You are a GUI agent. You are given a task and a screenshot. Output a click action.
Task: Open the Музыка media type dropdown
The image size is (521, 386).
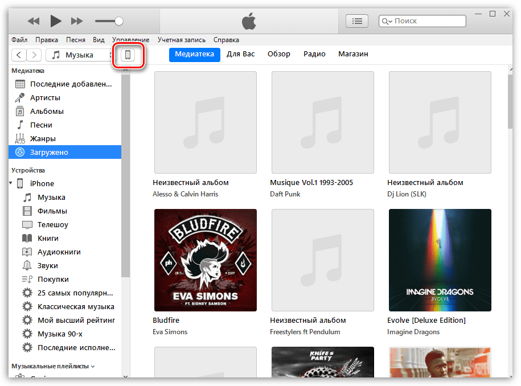coord(79,55)
